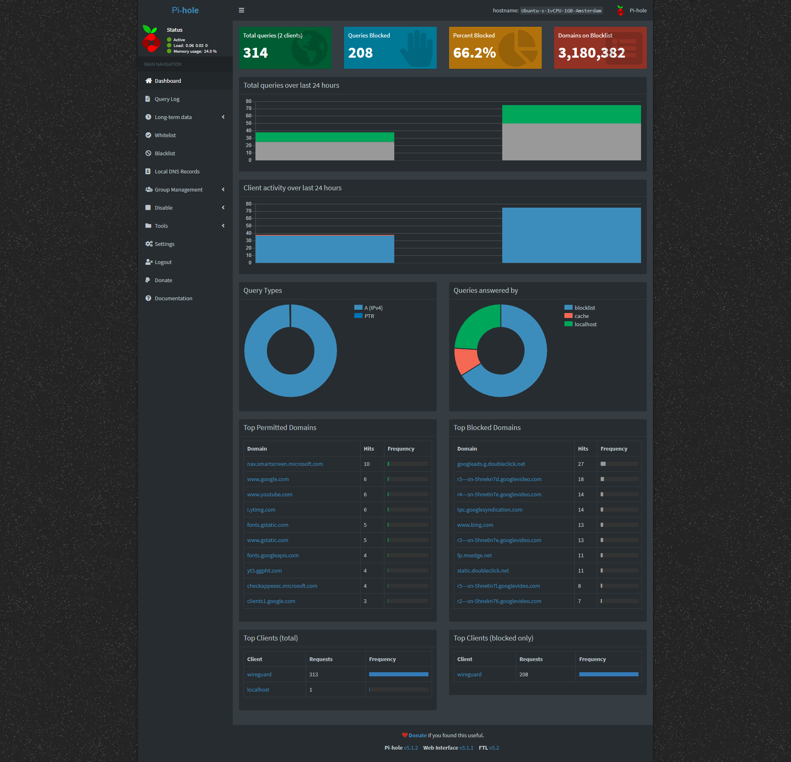Click the Pi-hole title in header

(x=185, y=10)
